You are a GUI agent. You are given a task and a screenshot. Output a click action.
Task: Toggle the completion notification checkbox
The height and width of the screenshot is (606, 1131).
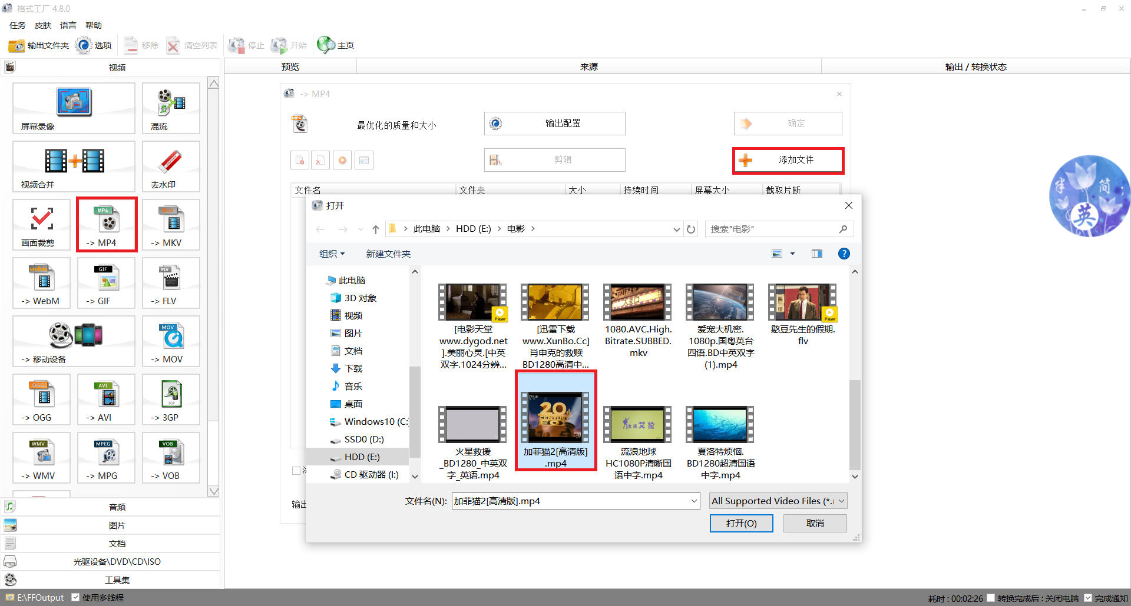(x=1088, y=598)
